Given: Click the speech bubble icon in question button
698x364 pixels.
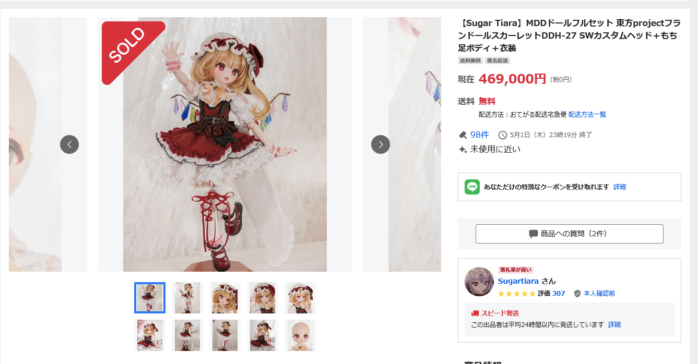Looking at the screenshot, I should pos(534,234).
